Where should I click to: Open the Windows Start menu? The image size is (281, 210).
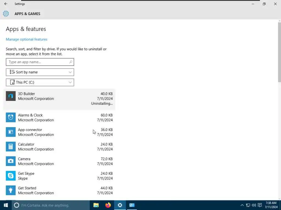pos(6,205)
